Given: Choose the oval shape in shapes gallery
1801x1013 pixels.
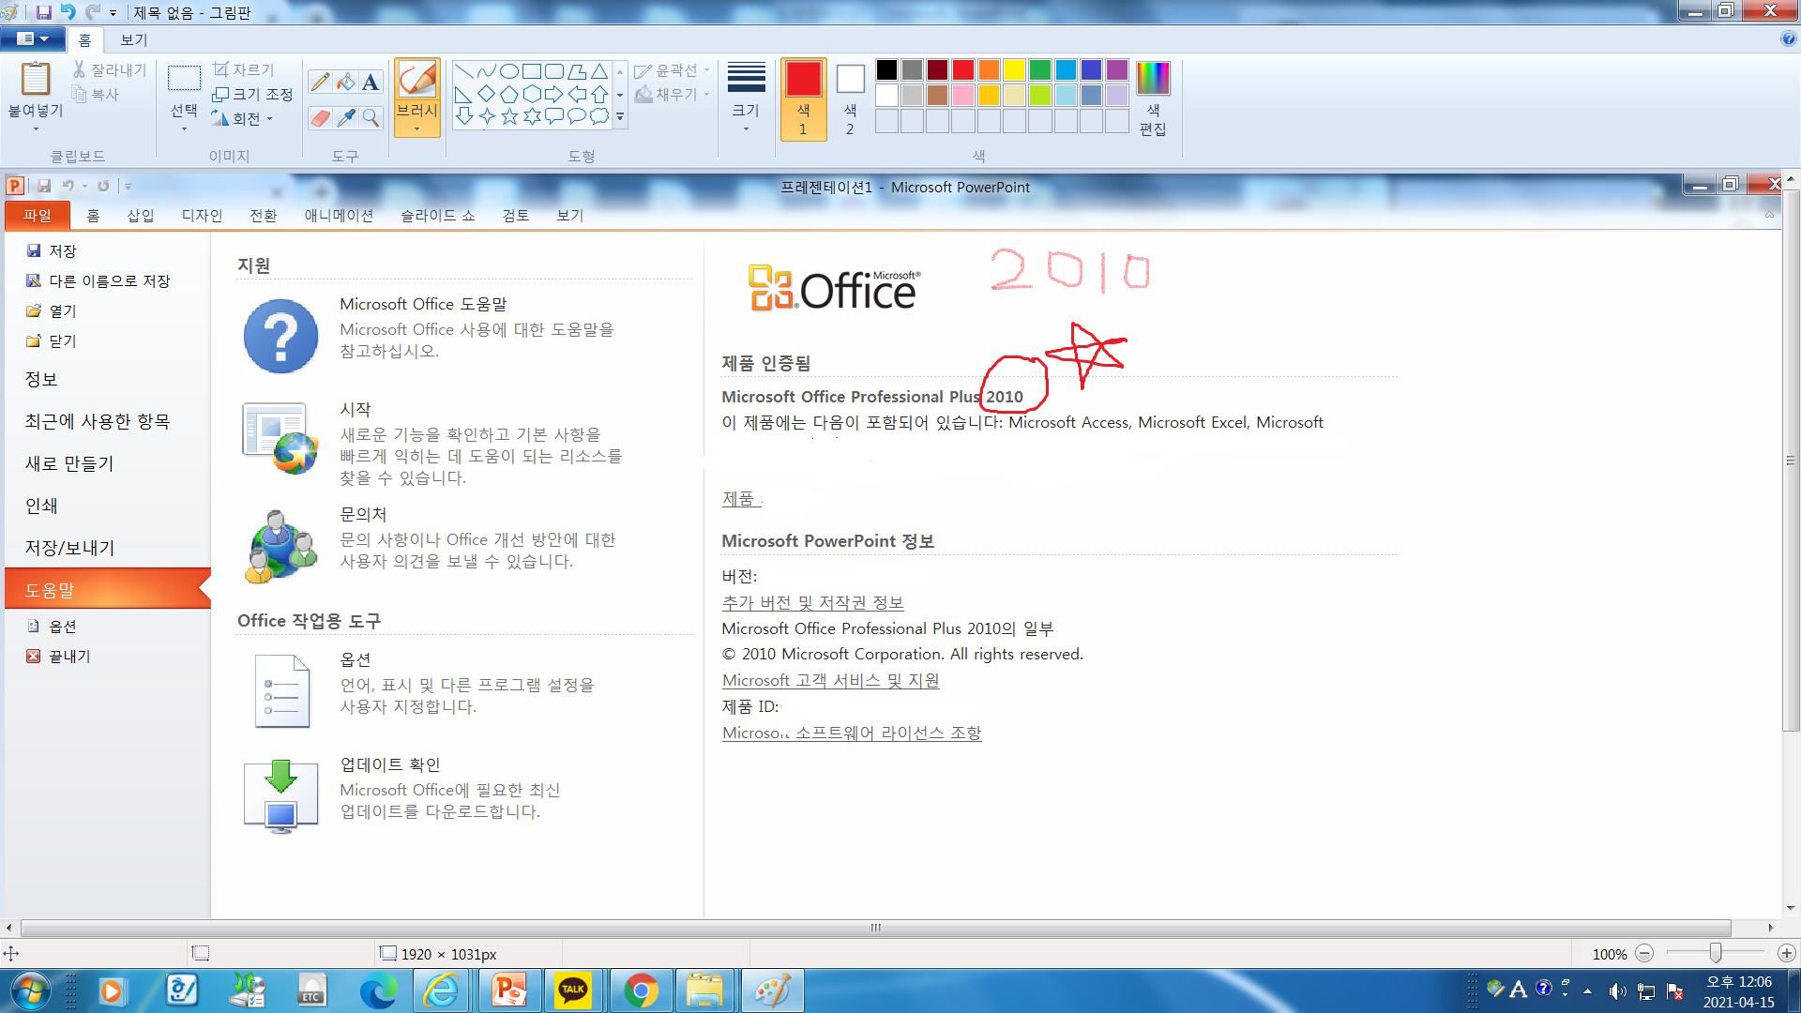Looking at the screenshot, I should (x=509, y=71).
